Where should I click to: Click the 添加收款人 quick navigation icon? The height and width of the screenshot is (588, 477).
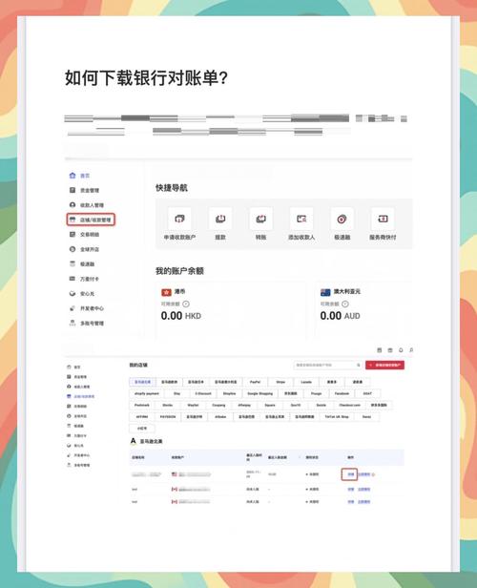pyautogui.click(x=301, y=219)
